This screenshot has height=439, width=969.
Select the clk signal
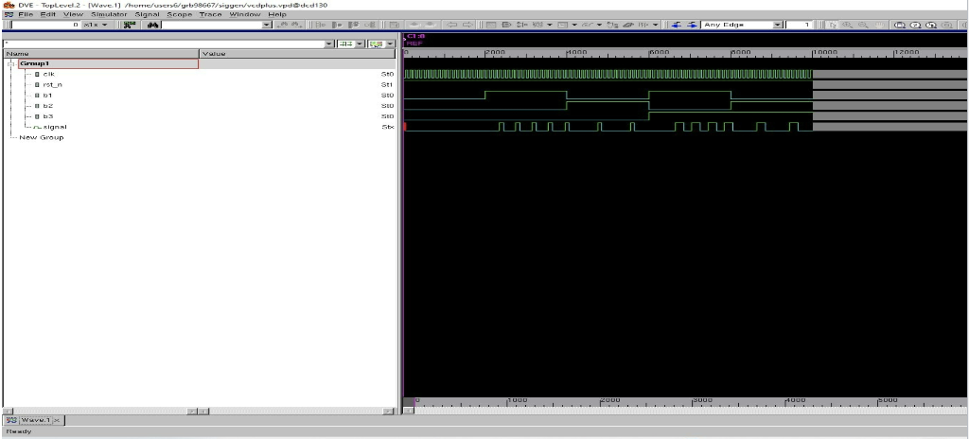click(49, 74)
